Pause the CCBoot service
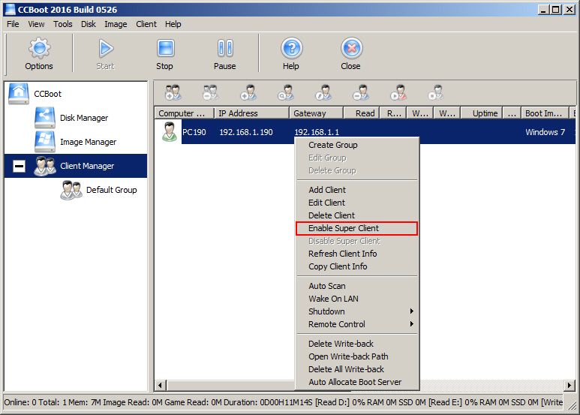The image size is (580, 415). 224,54
